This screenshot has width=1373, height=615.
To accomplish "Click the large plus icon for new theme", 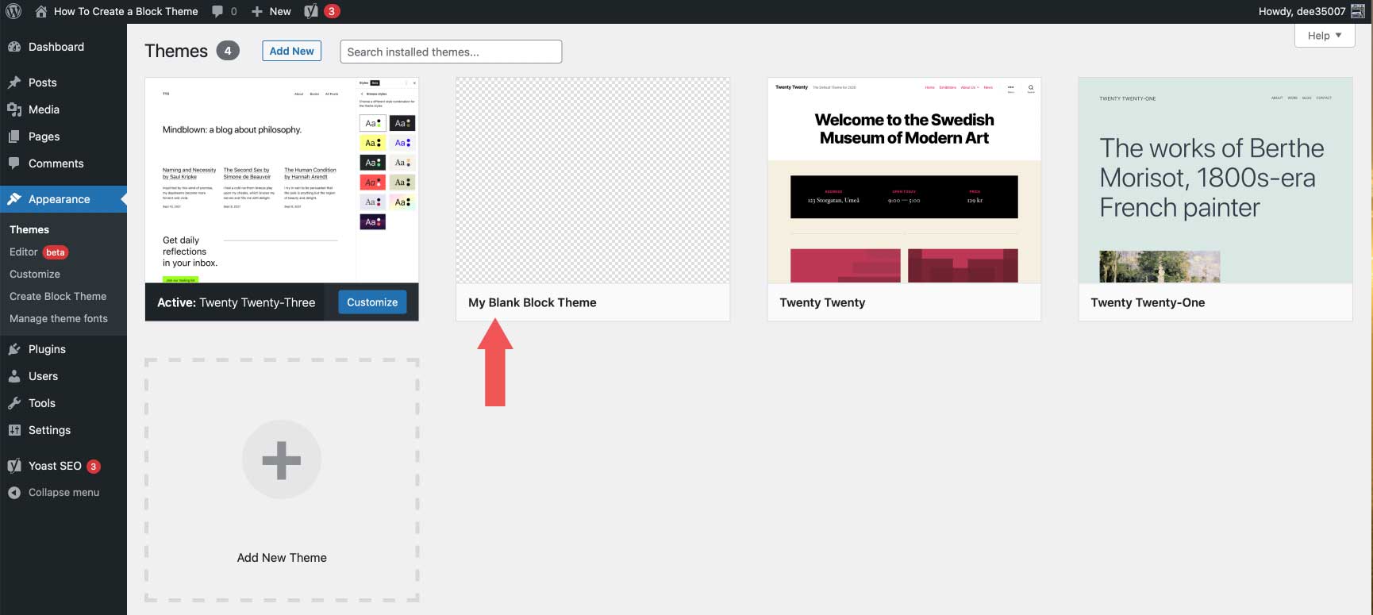I will click(x=282, y=460).
